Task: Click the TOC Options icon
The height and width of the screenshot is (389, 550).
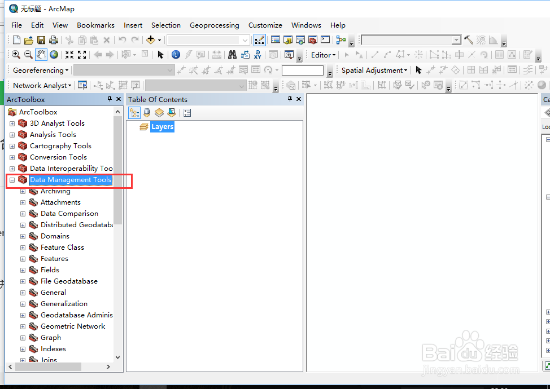Action: (x=187, y=113)
